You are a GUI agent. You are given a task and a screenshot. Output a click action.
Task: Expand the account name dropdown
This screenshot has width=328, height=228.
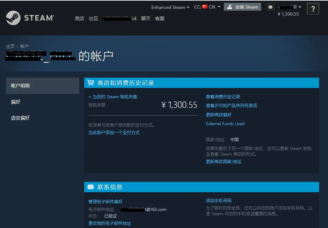290,7
